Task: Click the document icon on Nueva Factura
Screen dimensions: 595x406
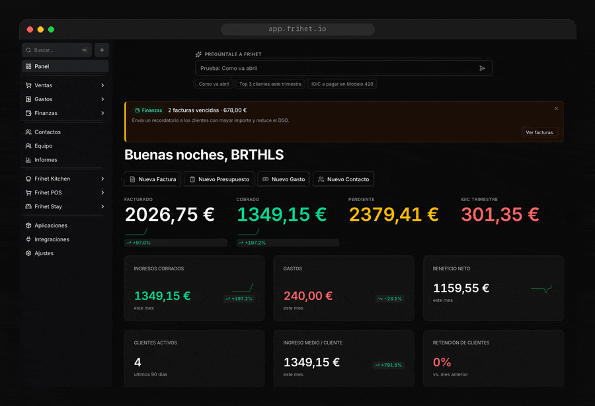Action: tap(132, 179)
